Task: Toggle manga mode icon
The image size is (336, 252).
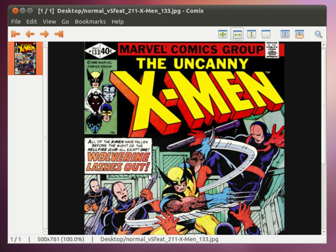Action: pos(299,34)
